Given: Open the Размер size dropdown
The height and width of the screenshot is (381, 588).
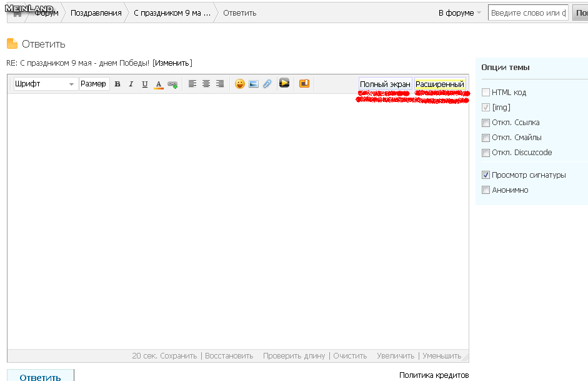Looking at the screenshot, I should tap(94, 84).
